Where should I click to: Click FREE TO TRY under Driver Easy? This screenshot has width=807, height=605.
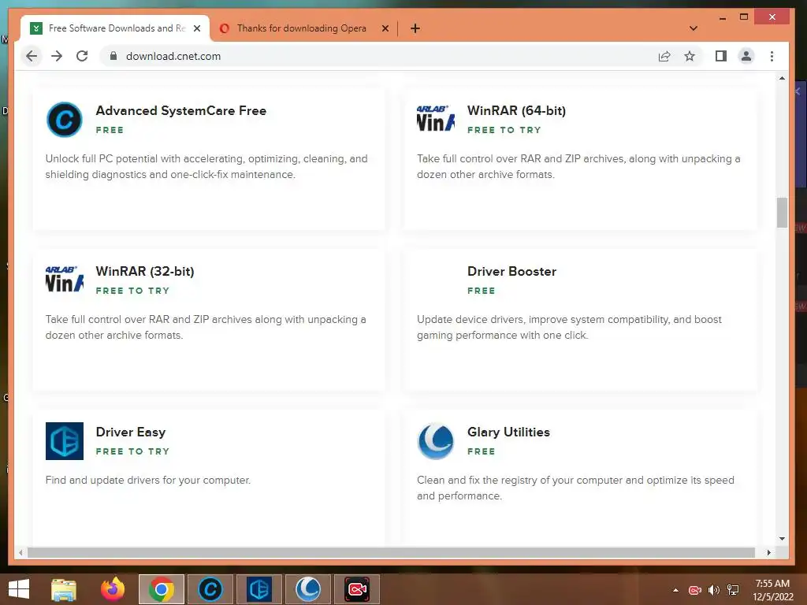pyautogui.click(x=132, y=451)
